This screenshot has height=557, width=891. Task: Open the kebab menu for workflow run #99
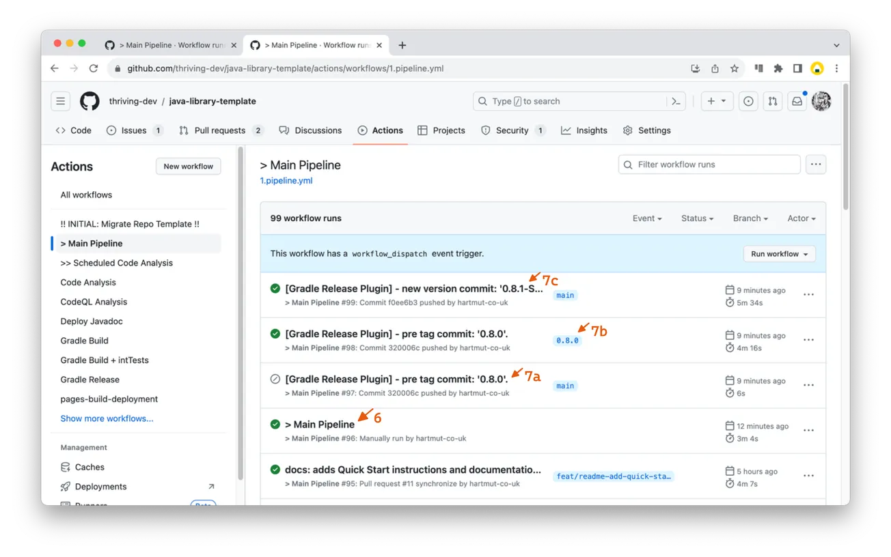[x=808, y=294]
